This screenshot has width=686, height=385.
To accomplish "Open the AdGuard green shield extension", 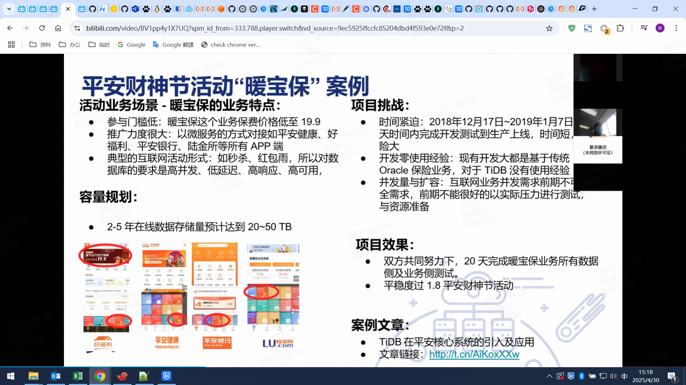I will pos(572,28).
